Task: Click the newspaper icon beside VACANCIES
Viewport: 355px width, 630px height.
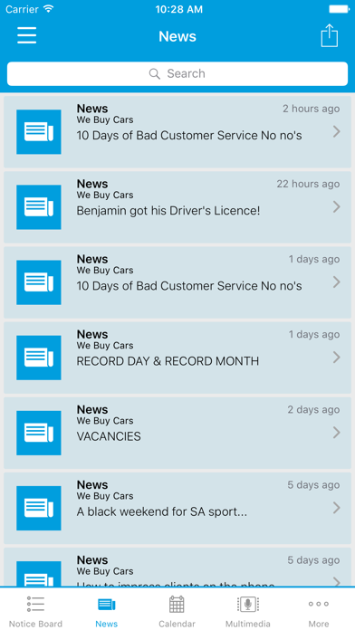Action: coord(39,433)
